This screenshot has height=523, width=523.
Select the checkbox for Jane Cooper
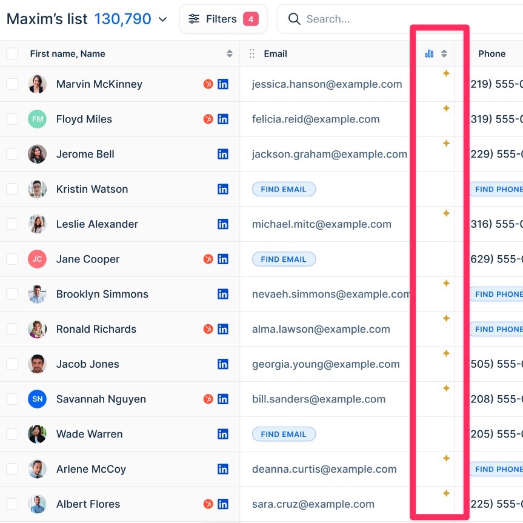coord(12,259)
